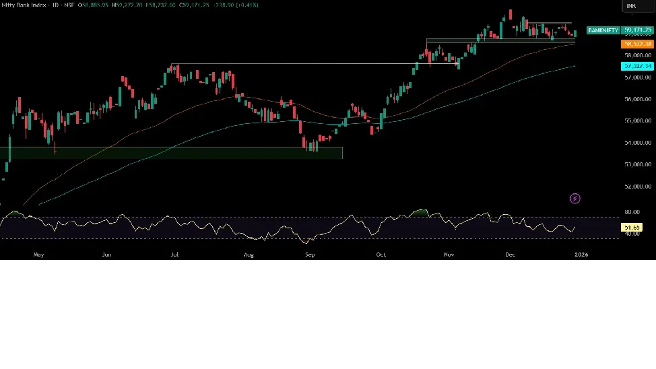Open the INR currency selector
Screen dimensions: 656x369
[638, 6]
